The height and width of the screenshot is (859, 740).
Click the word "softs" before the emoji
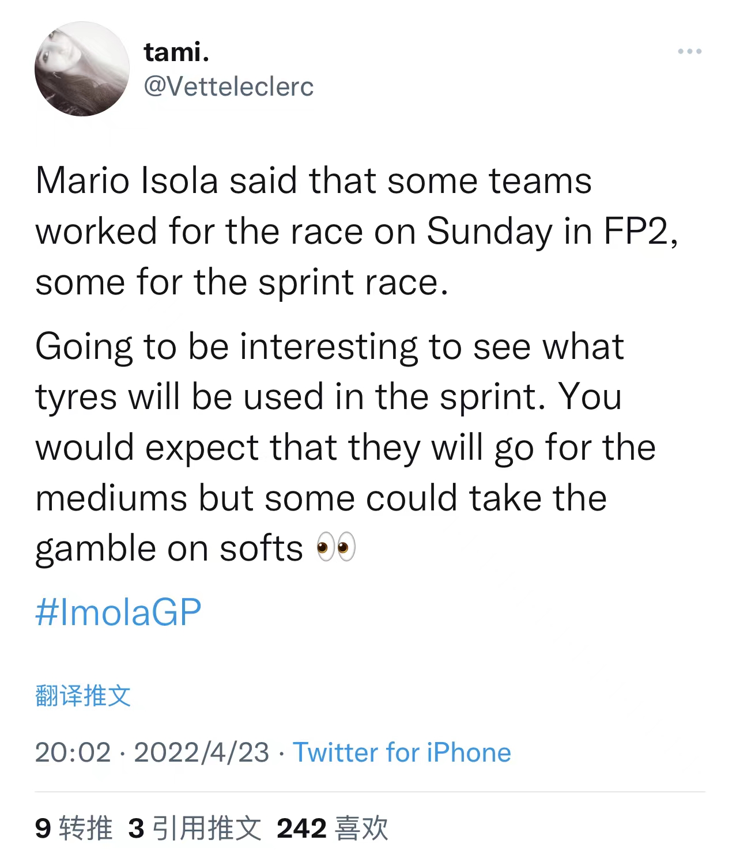(261, 548)
